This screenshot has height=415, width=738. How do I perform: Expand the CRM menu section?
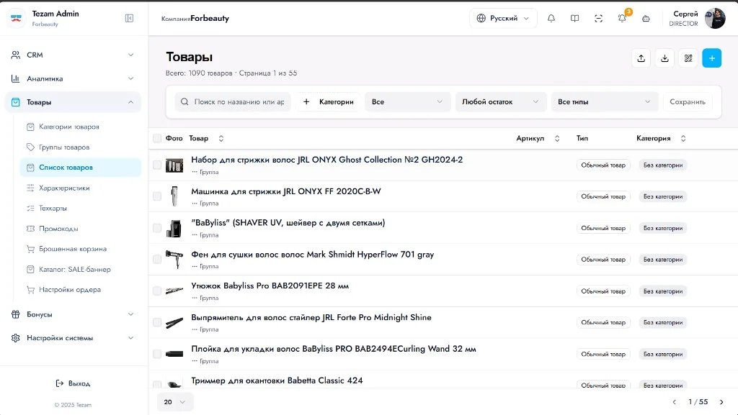pos(73,55)
